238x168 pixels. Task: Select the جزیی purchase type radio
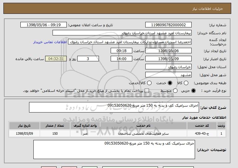point(193,91)
